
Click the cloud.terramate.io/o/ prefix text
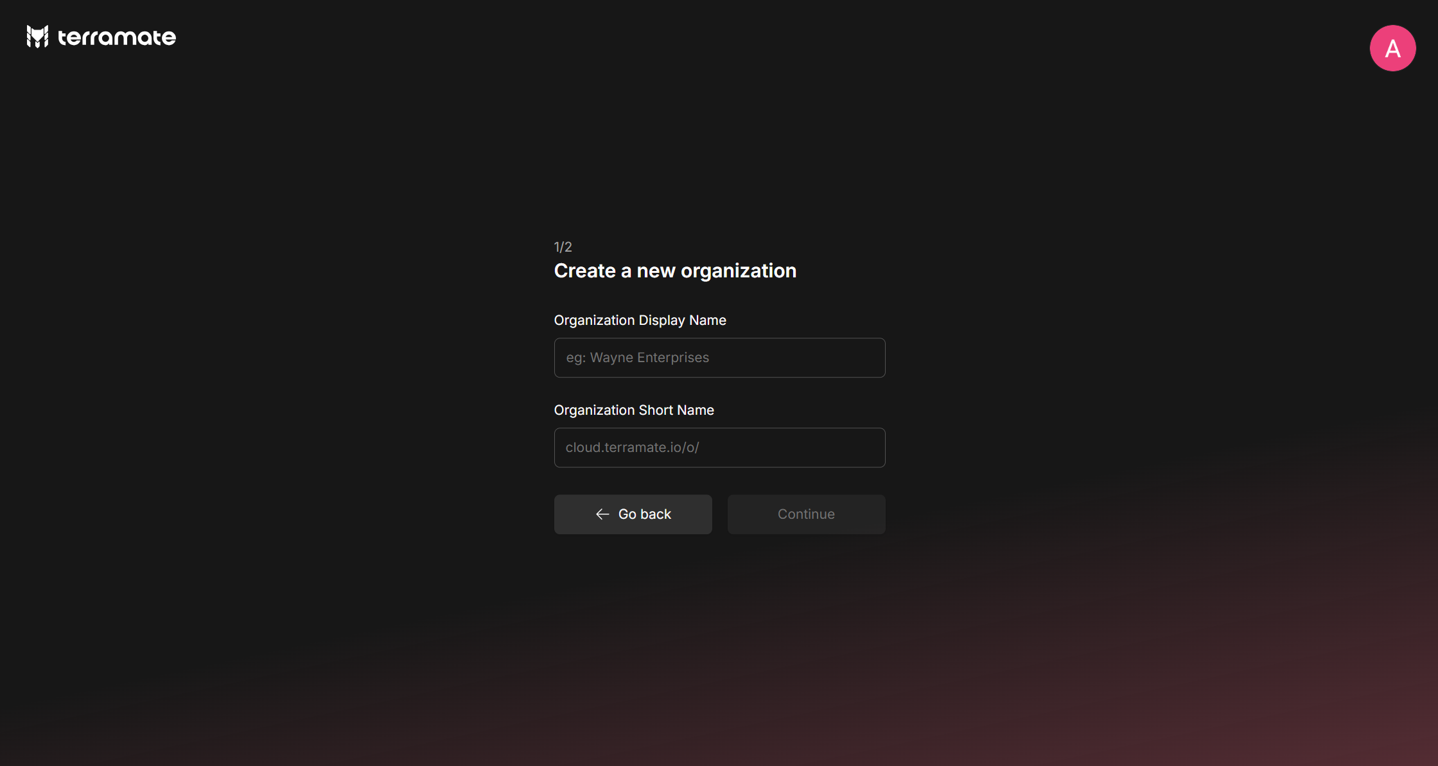tap(632, 448)
